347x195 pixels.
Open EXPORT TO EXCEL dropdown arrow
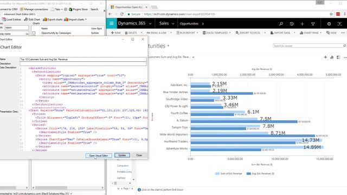tap(265, 32)
